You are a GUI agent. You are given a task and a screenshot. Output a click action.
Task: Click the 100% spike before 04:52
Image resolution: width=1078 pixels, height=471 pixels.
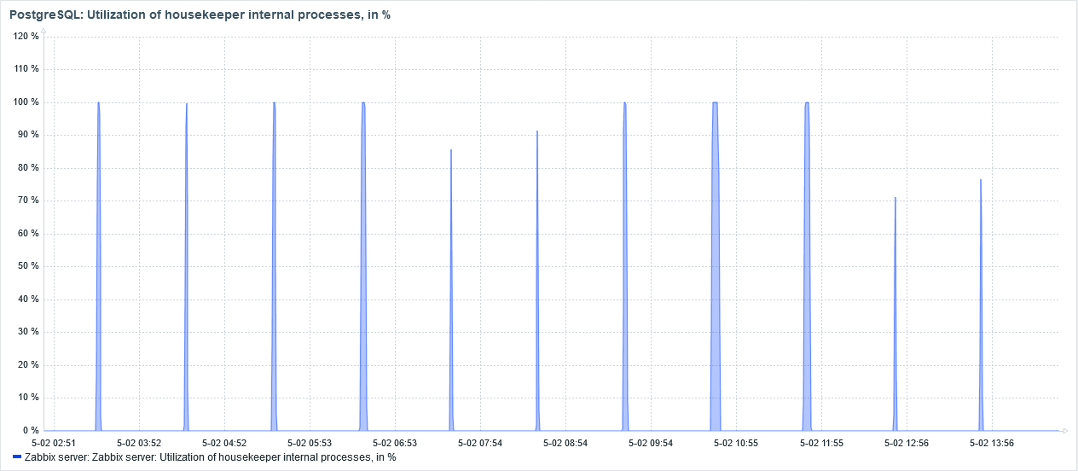[186, 266]
